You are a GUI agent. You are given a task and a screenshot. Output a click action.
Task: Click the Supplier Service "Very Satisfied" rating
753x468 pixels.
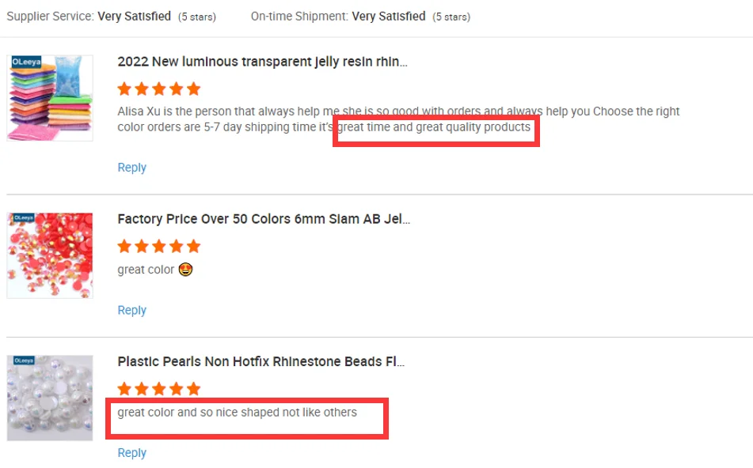coord(134,16)
